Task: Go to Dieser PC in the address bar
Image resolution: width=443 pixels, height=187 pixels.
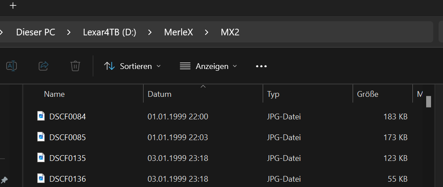Action: click(x=35, y=32)
